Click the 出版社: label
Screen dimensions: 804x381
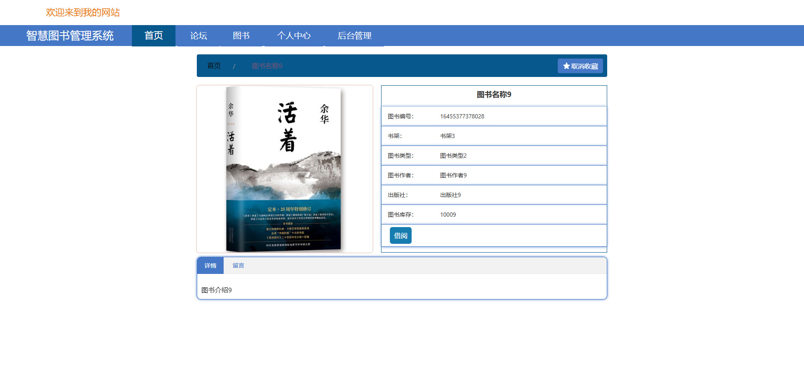pyautogui.click(x=398, y=195)
